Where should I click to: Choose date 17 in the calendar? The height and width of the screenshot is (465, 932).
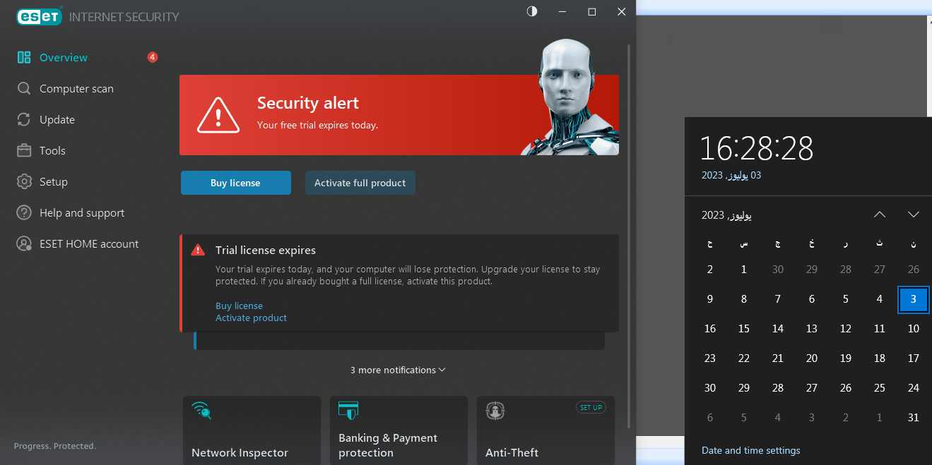914,358
